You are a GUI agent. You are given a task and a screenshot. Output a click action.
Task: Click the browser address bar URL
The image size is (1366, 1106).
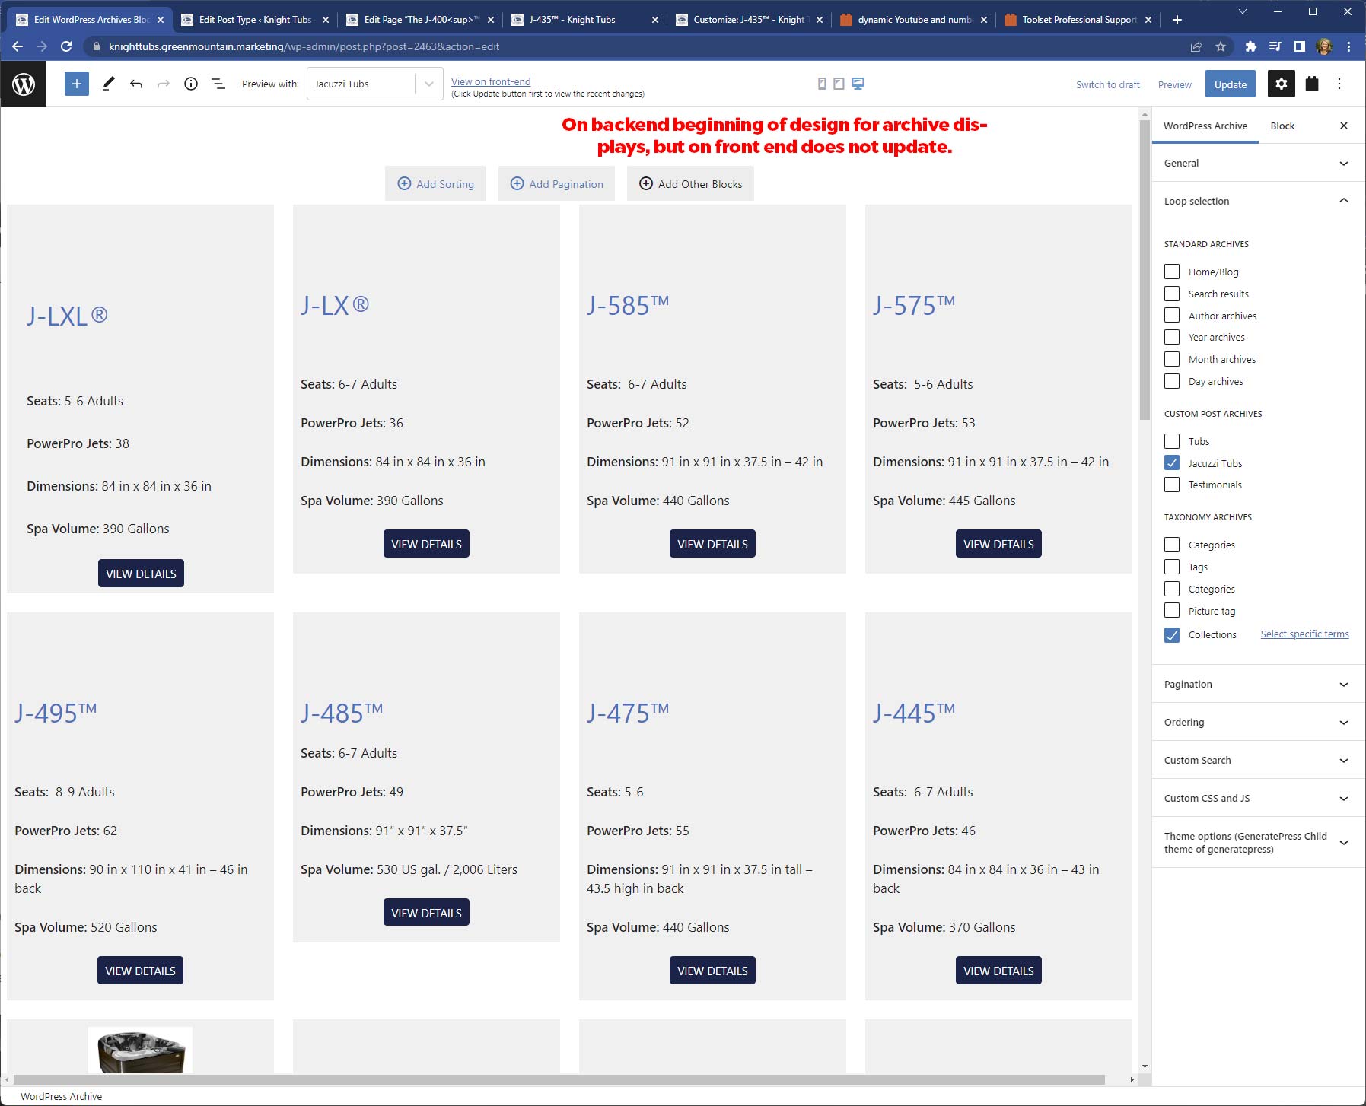304,46
